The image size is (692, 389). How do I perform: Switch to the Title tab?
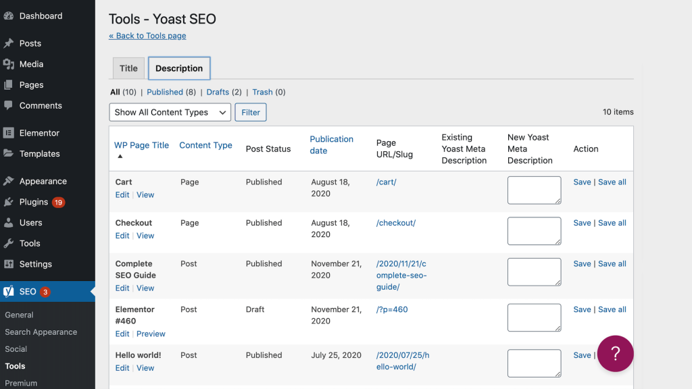[x=128, y=68]
